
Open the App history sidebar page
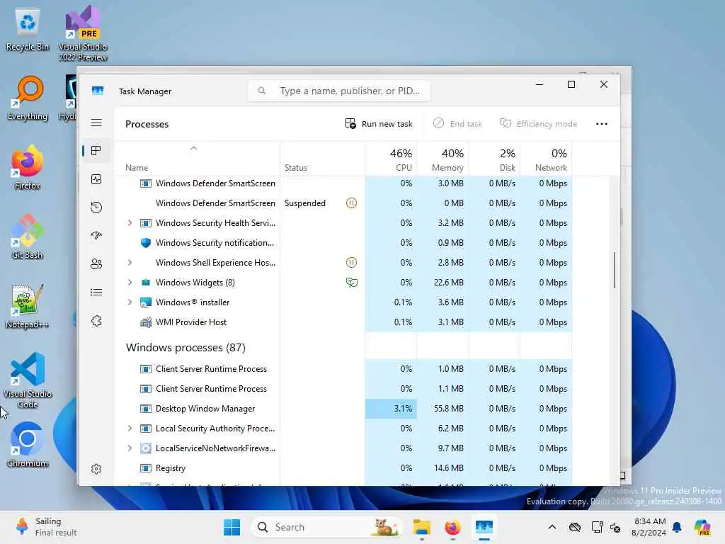pos(96,208)
